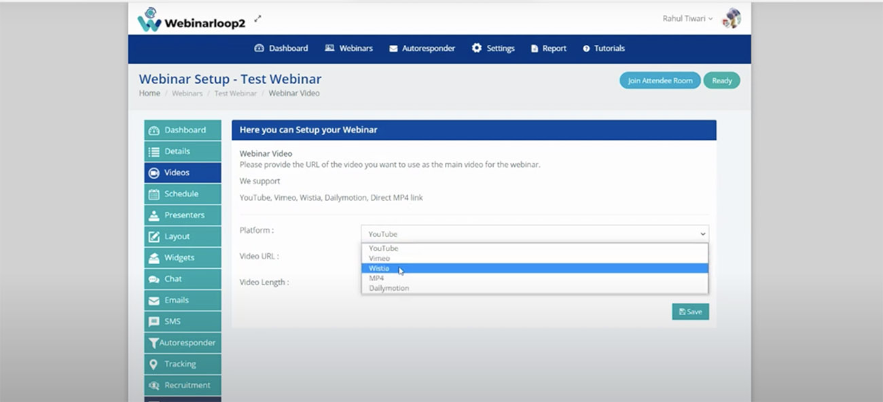Click the envelope icon beside top Autoresponder

tap(394, 49)
